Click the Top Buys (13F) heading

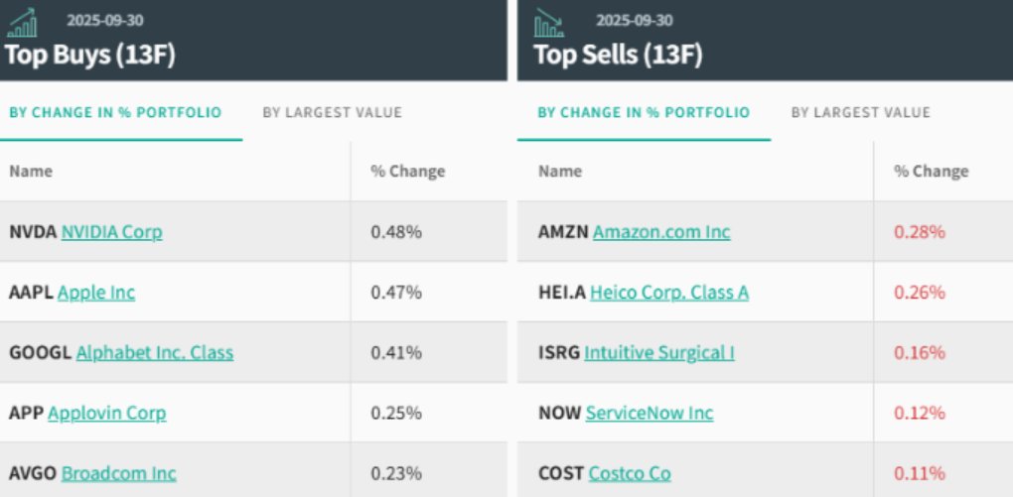89,54
